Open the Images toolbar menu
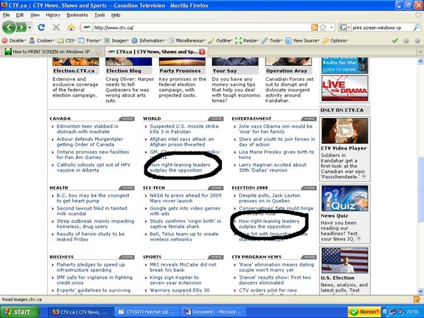 [x=117, y=40]
